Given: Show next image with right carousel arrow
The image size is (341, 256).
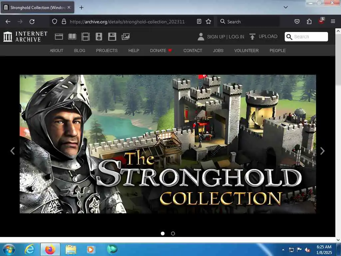Looking at the screenshot, I should (x=322, y=151).
